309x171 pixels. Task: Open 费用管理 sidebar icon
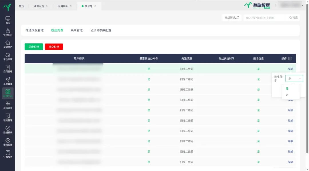(8, 69)
